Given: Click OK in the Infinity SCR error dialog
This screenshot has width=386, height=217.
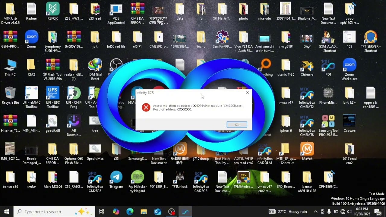Looking at the screenshot, I should pos(237,124).
